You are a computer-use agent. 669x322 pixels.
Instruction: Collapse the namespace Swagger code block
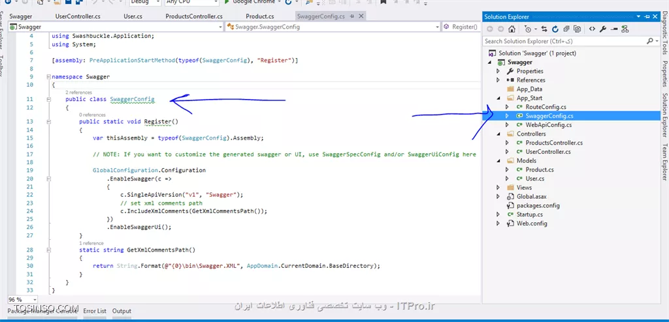[x=48, y=77]
